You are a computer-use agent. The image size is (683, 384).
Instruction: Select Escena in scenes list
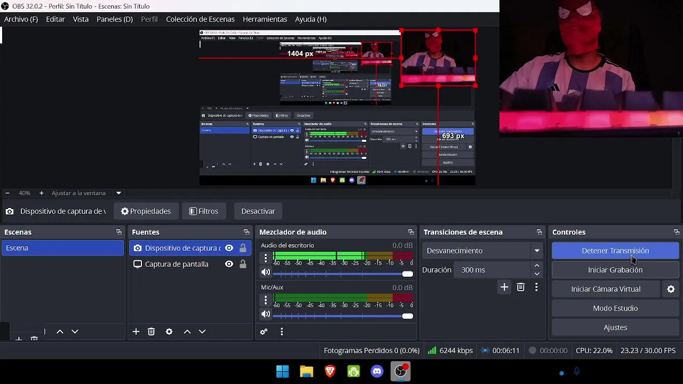62,248
